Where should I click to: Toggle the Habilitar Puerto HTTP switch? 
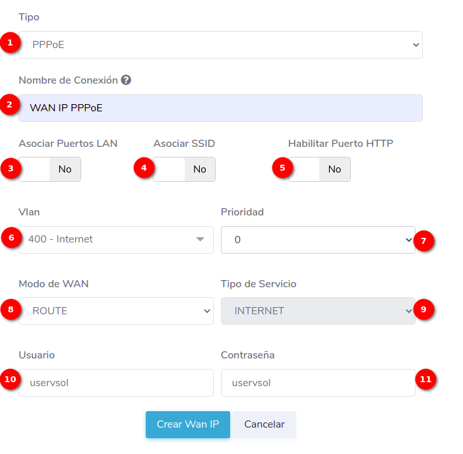click(x=319, y=169)
